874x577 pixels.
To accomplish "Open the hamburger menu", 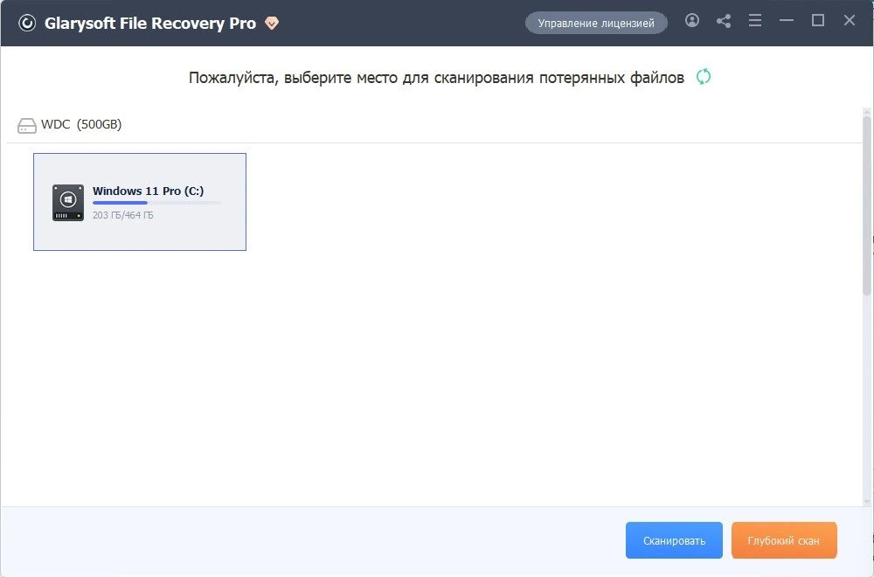I will point(755,21).
